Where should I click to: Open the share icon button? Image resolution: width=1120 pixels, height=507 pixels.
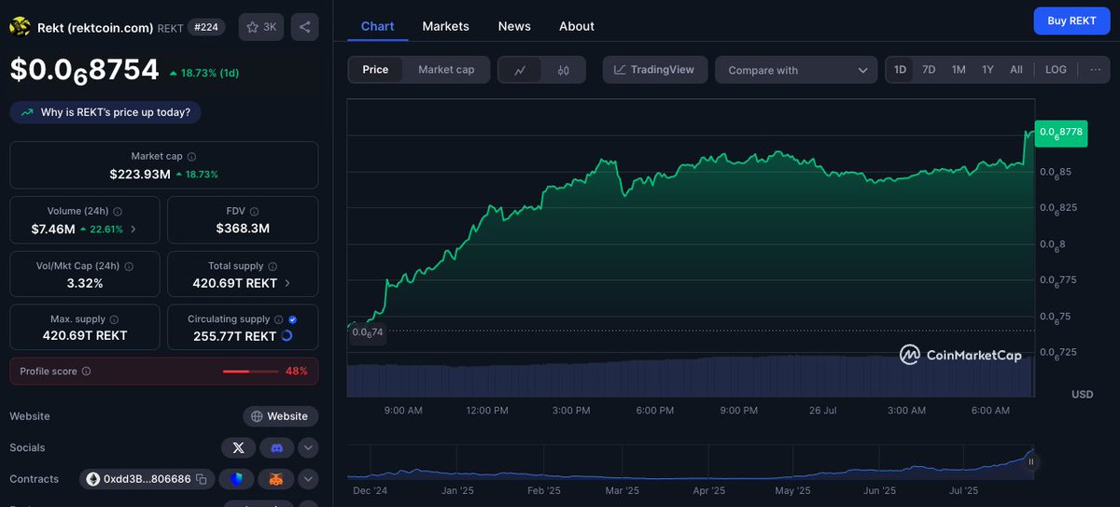click(304, 27)
